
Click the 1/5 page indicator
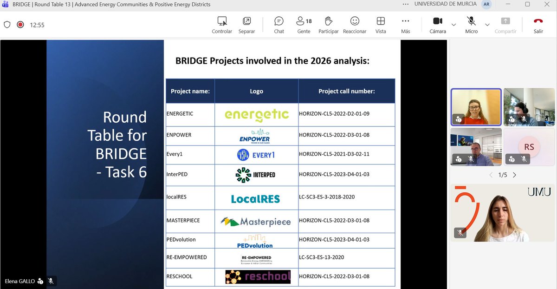pyautogui.click(x=503, y=175)
